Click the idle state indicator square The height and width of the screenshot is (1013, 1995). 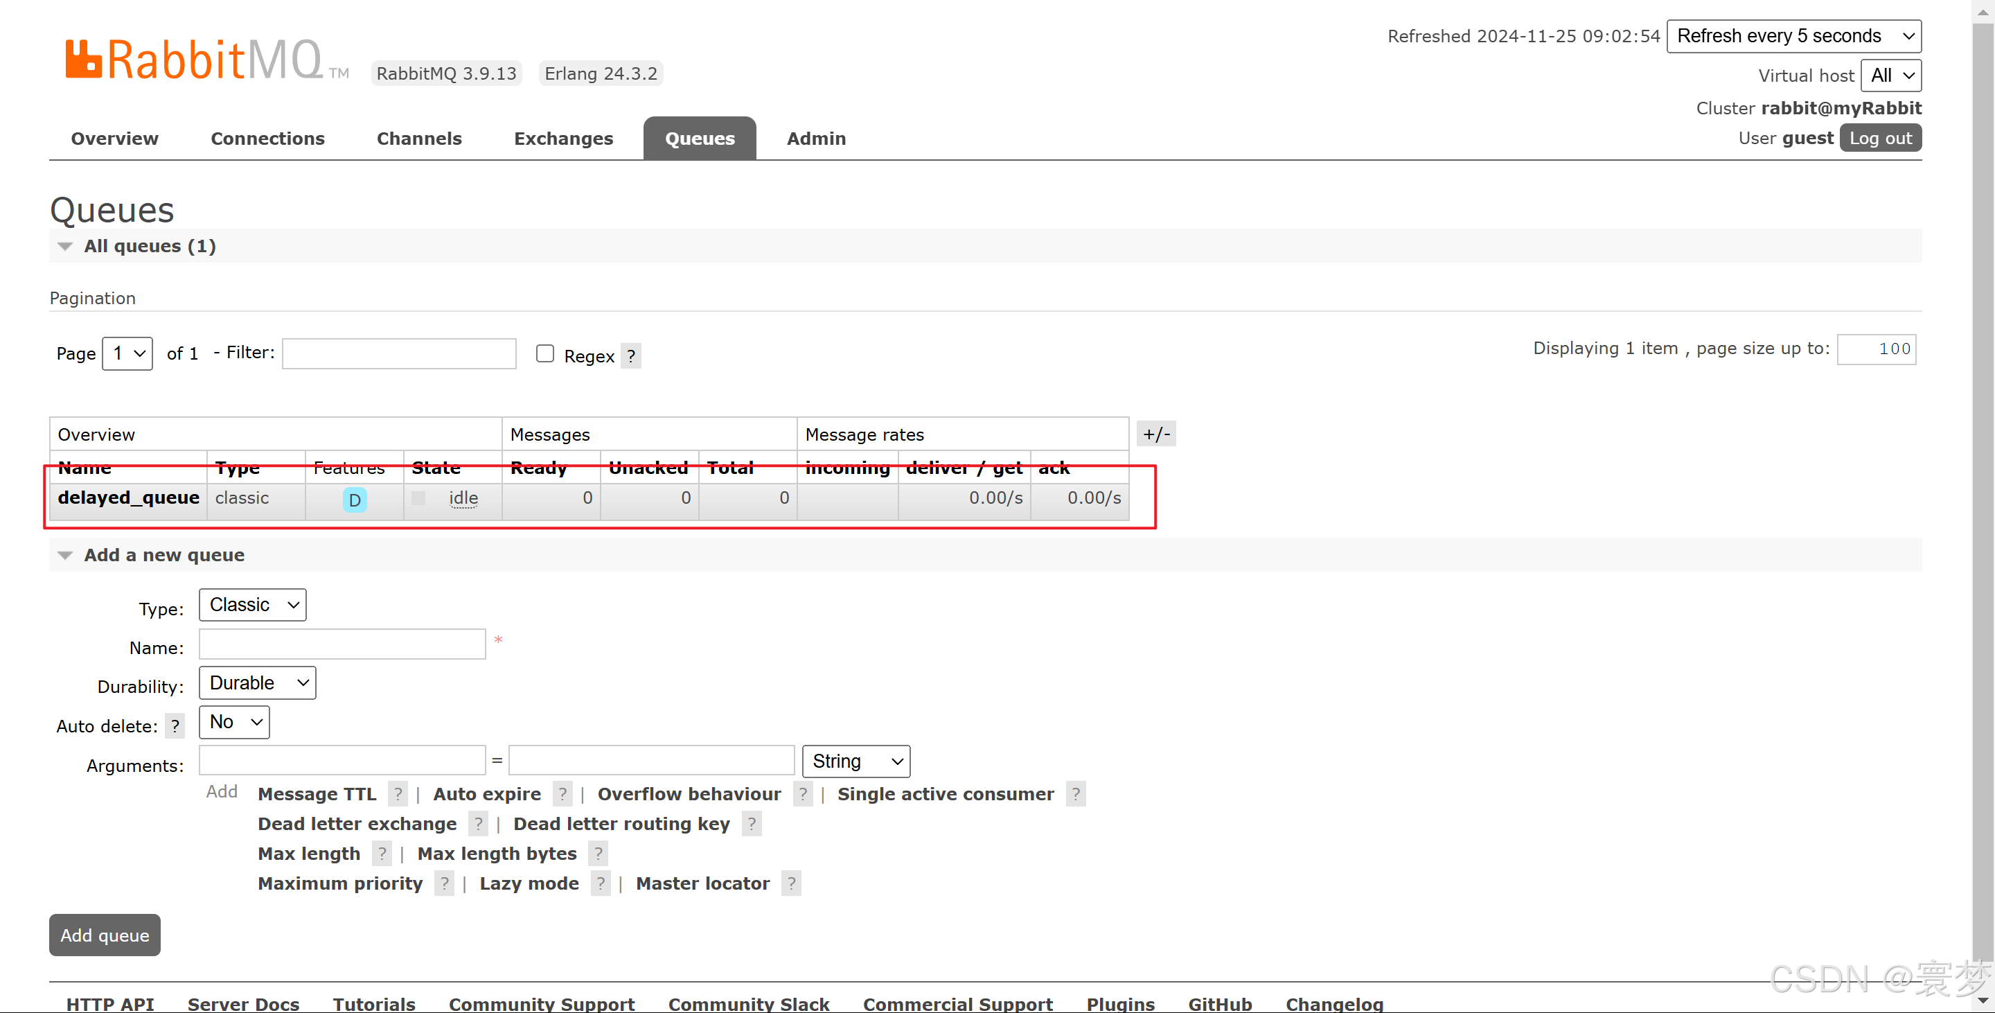pyautogui.click(x=418, y=498)
